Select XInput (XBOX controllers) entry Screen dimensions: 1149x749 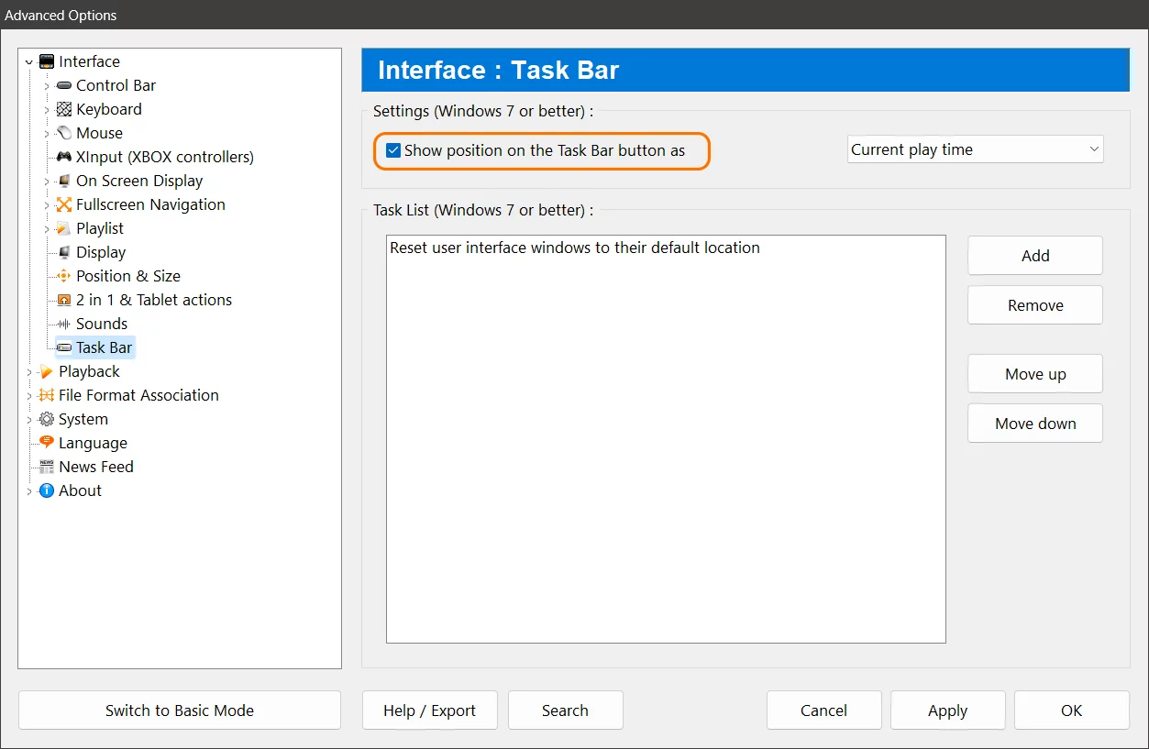click(x=165, y=157)
